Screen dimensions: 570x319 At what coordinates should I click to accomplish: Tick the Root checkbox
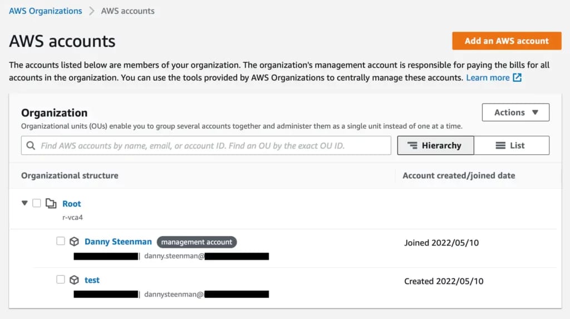[x=37, y=203]
